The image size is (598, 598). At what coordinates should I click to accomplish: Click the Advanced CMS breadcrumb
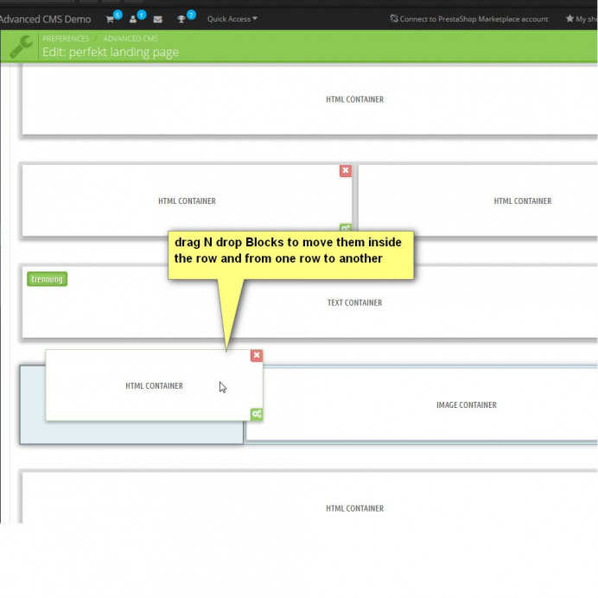click(x=130, y=39)
